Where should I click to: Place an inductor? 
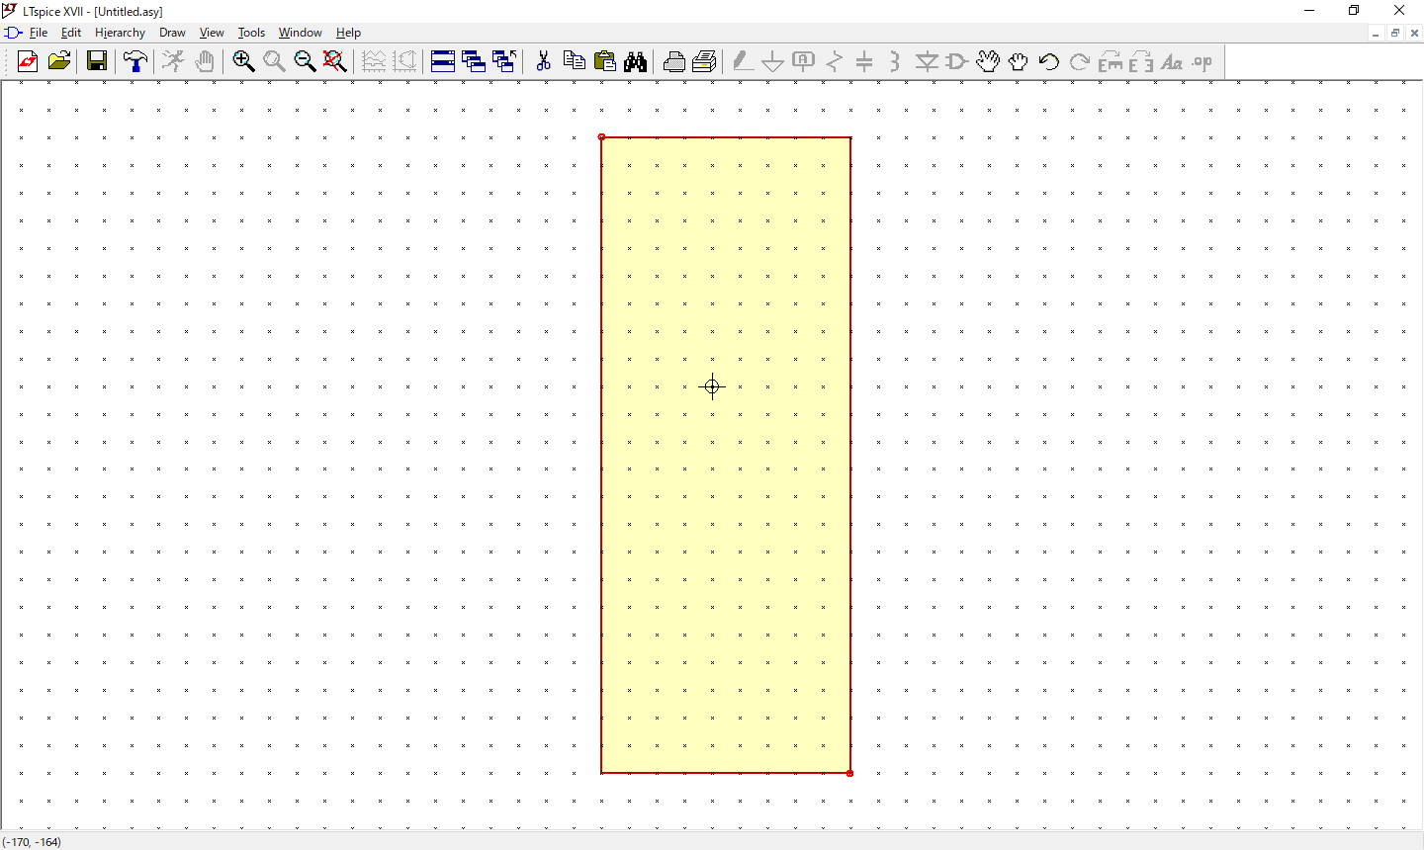tap(895, 61)
